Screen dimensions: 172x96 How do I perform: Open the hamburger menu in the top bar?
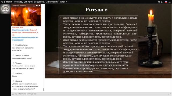click(170, 2)
